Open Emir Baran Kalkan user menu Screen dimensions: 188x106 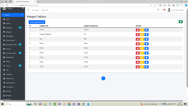pyautogui.click(x=176, y=10)
